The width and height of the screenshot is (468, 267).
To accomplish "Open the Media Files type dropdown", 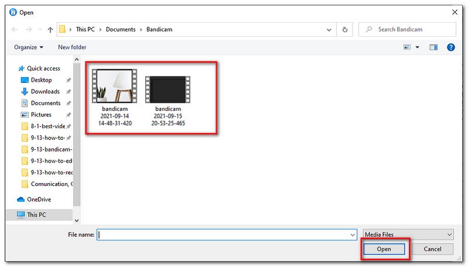I will (x=408, y=234).
